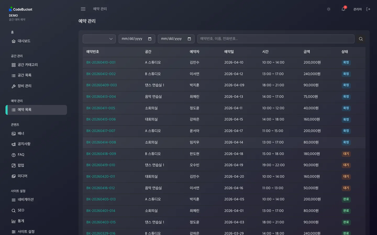Viewport: 377px width, 235px height.
Task: Select the 공간 카테고리 sidebar icon
Action: coord(13,65)
